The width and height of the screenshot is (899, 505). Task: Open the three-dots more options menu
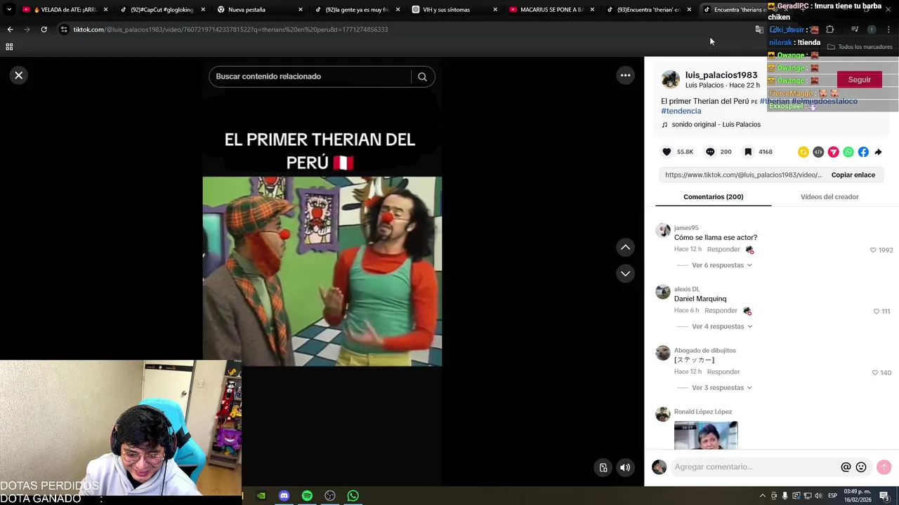pos(625,75)
